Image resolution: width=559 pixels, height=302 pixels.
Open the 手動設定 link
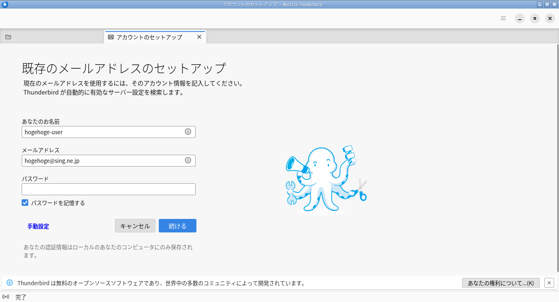[x=38, y=226]
